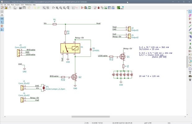Activate the Place Text tool
Image resolution: width=192 pixels, height=124 pixels.
190,72
